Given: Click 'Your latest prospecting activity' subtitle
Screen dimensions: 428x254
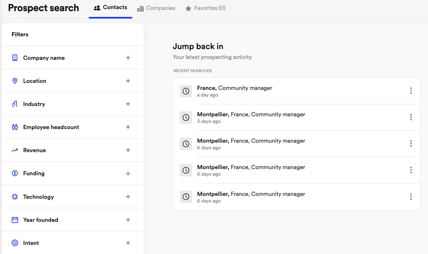Looking at the screenshot, I should click(x=212, y=57).
